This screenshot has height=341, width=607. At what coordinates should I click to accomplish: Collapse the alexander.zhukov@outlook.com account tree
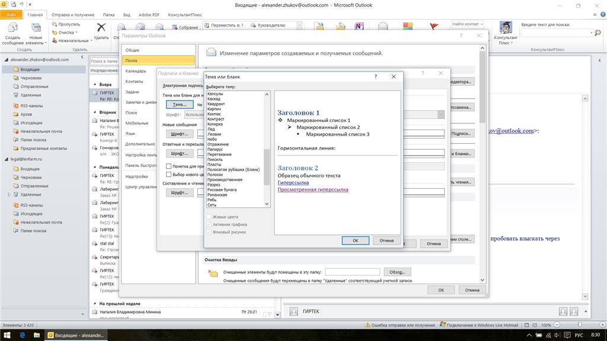click(6, 60)
